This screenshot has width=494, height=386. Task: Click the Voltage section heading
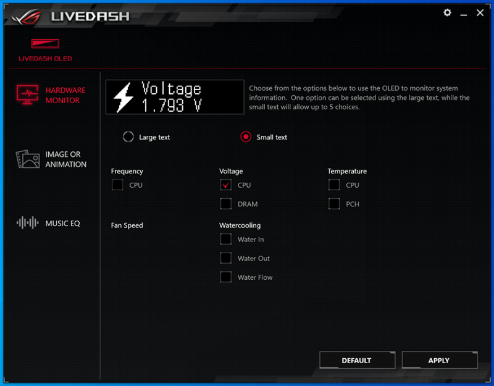coord(231,171)
